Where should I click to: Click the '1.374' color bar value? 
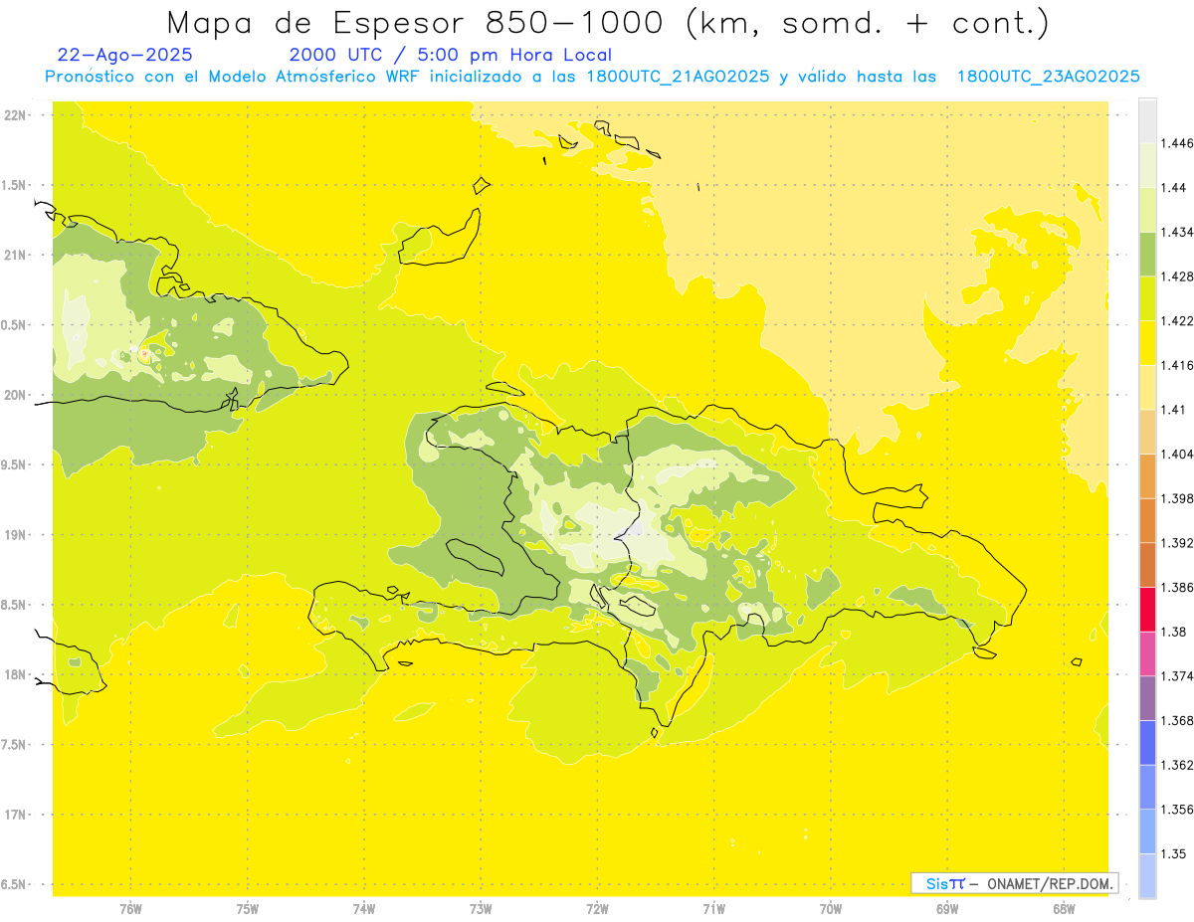pos(1177,676)
